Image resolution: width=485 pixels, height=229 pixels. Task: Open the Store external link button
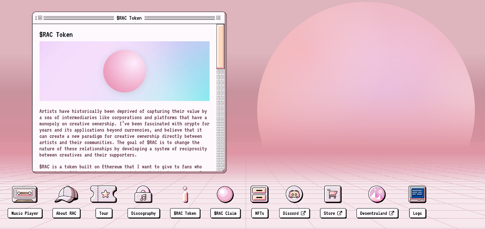[x=333, y=213]
